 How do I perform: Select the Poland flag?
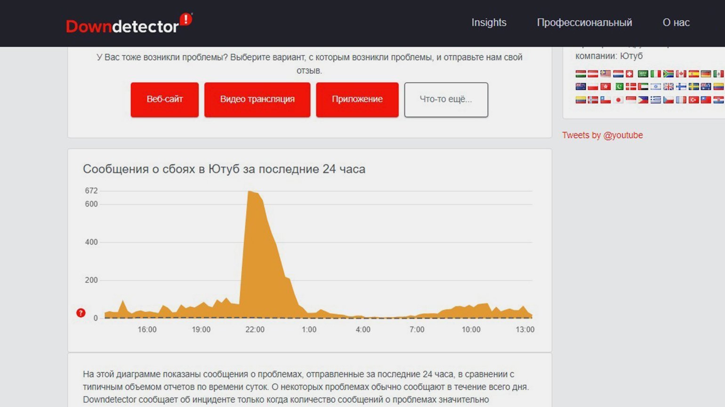[x=593, y=86]
